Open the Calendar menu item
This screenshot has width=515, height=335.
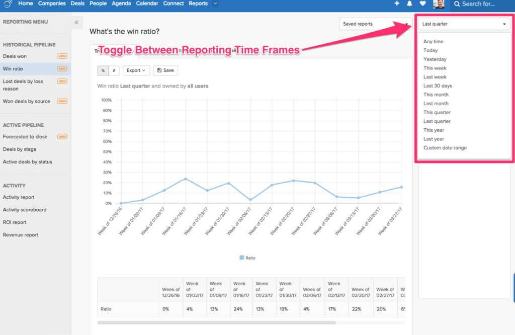[x=147, y=4]
